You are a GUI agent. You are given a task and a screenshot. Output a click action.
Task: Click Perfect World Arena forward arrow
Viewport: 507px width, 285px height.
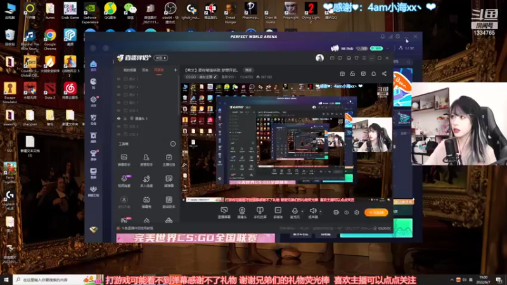pos(106,48)
